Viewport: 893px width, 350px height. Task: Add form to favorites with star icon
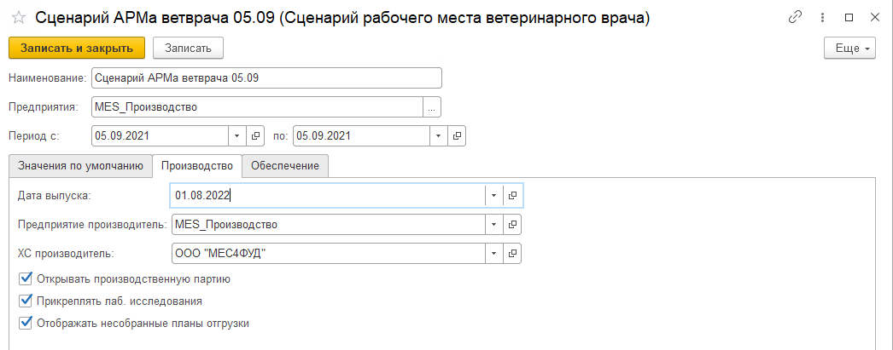click(x=18, y=17)
